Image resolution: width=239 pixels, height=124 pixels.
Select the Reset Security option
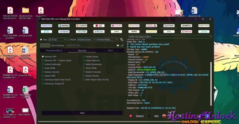(x=91, y=76)
